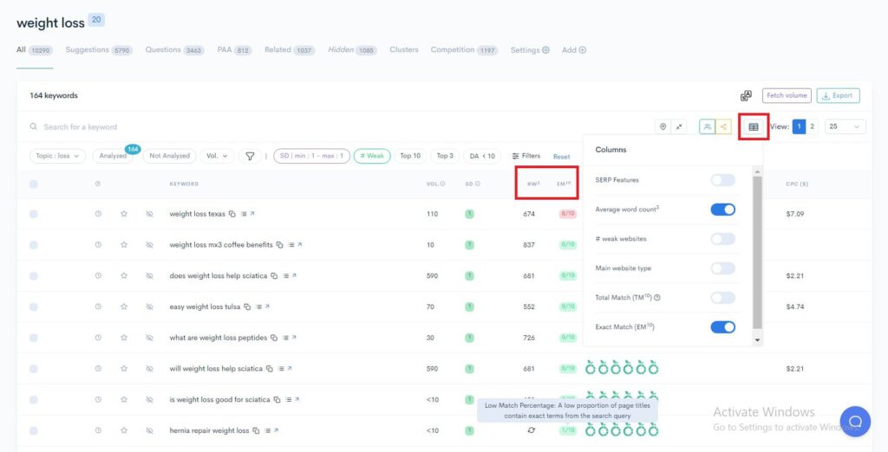
Task: Open the Related tab
Action: tap(290, 49)
